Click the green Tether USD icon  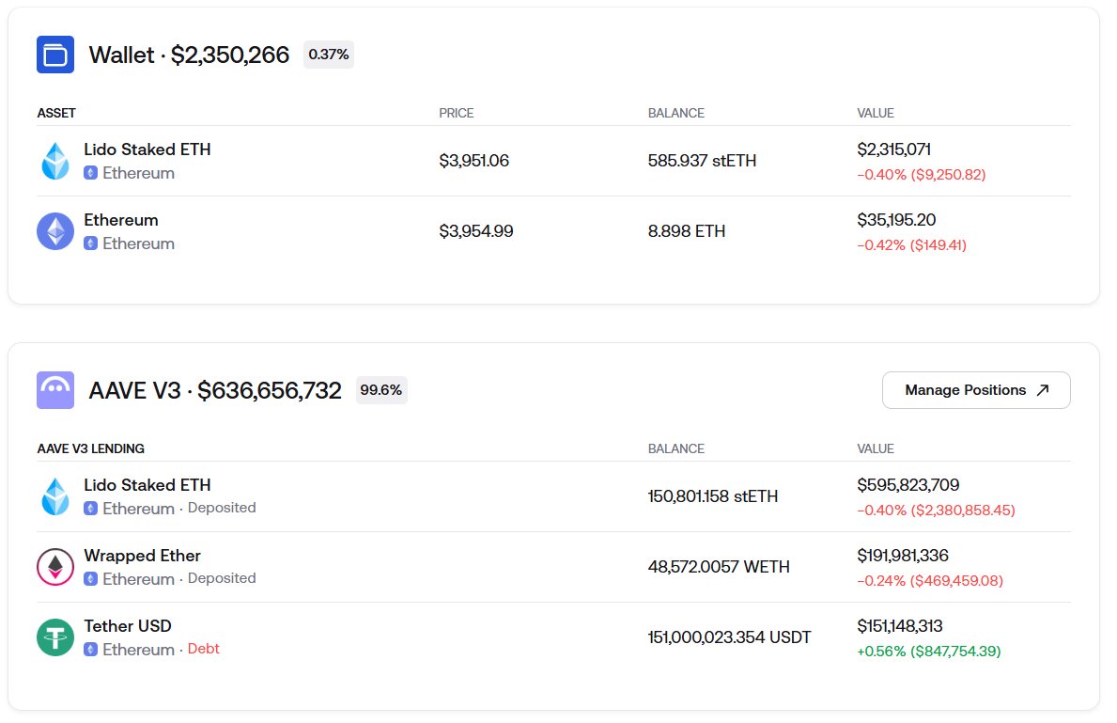click(x=55, y=637)
